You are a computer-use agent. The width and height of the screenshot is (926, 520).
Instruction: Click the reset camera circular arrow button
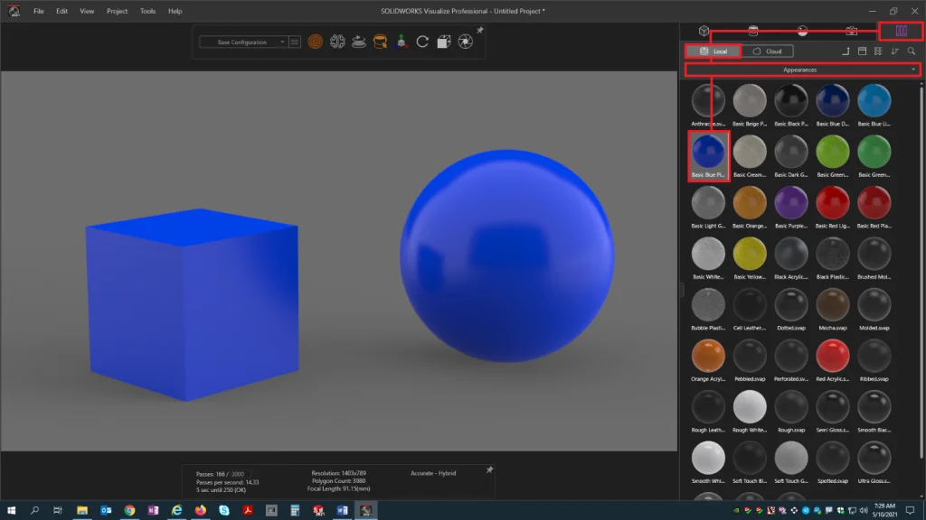[422, 42]
